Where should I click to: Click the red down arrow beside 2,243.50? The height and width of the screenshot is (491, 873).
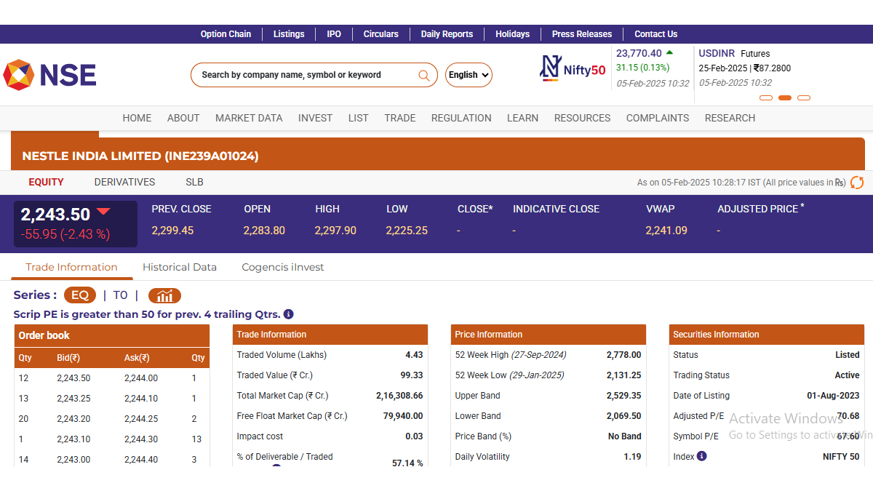point(103,212)
